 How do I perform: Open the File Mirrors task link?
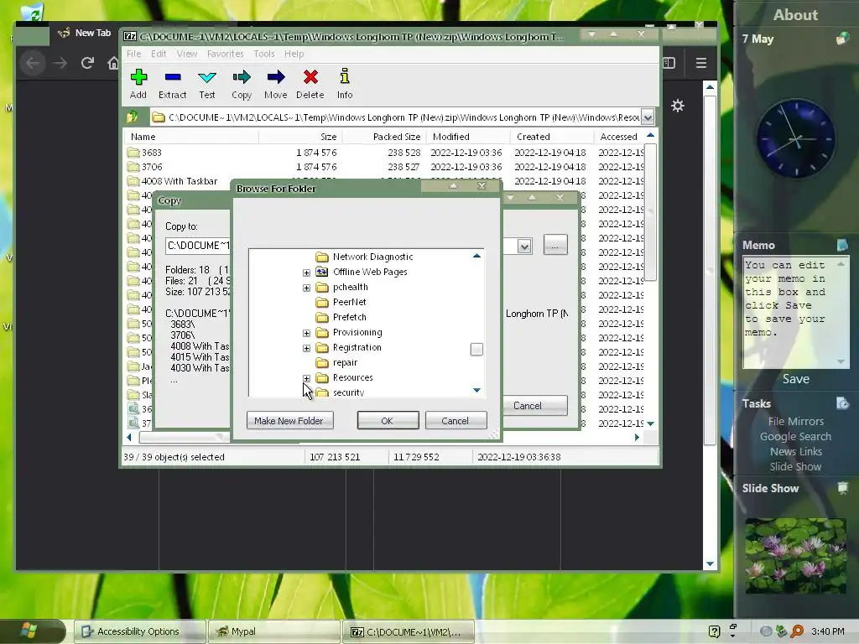tap(795, 421)
